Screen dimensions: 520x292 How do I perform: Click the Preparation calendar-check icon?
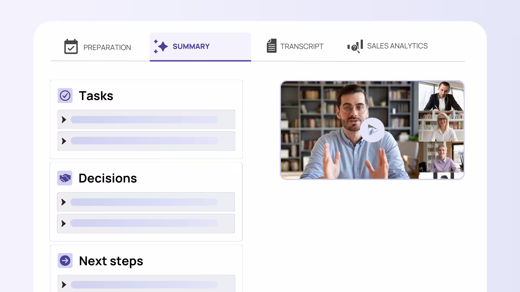tap(71, 47)
